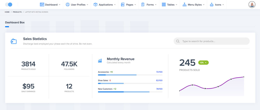
Task: Click the User Profiles person icon
Action: [68, 5]
